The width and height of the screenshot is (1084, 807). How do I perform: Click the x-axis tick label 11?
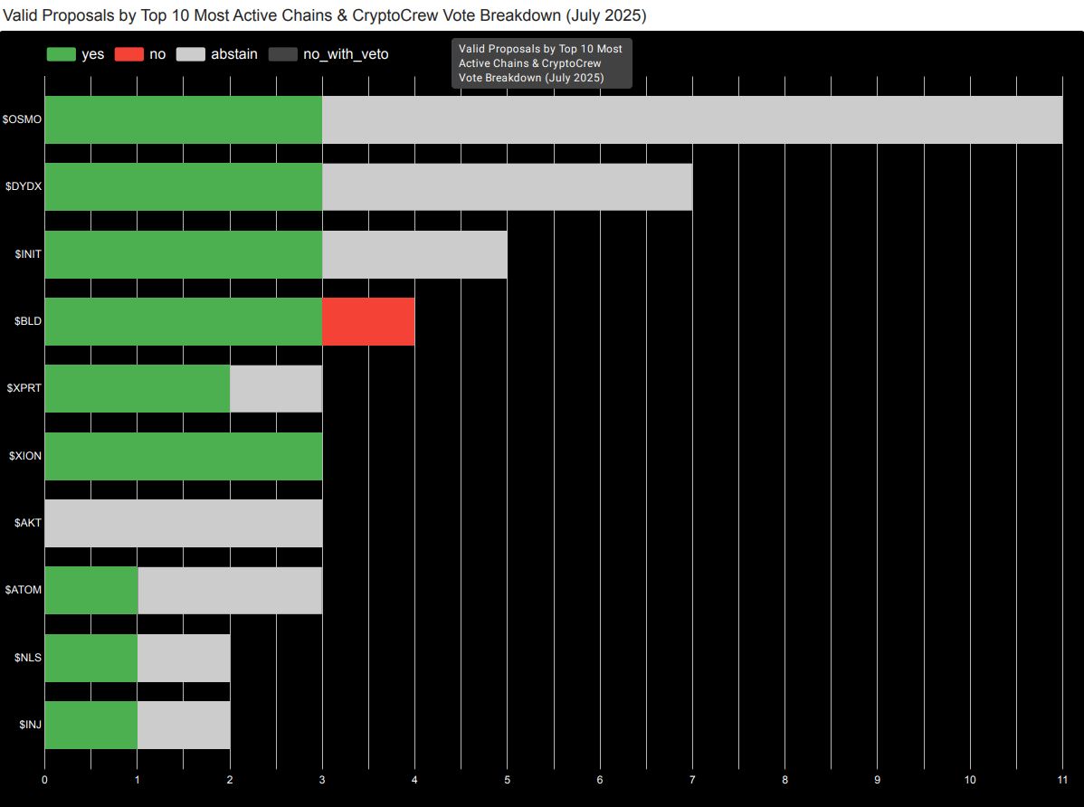pos(1062,780)
